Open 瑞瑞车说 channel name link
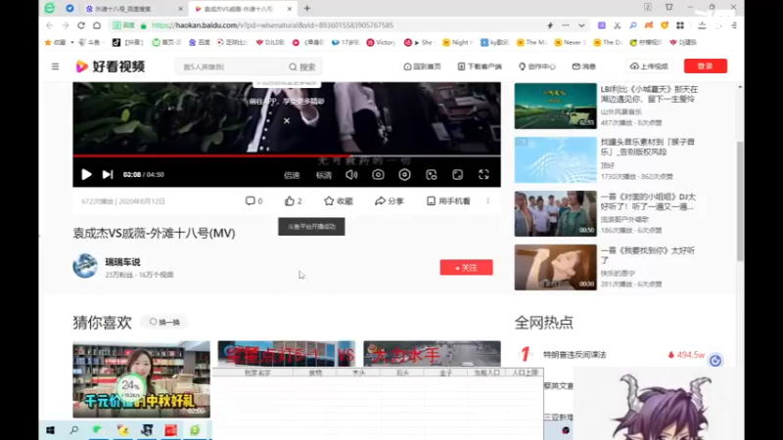 click(123, 262)
